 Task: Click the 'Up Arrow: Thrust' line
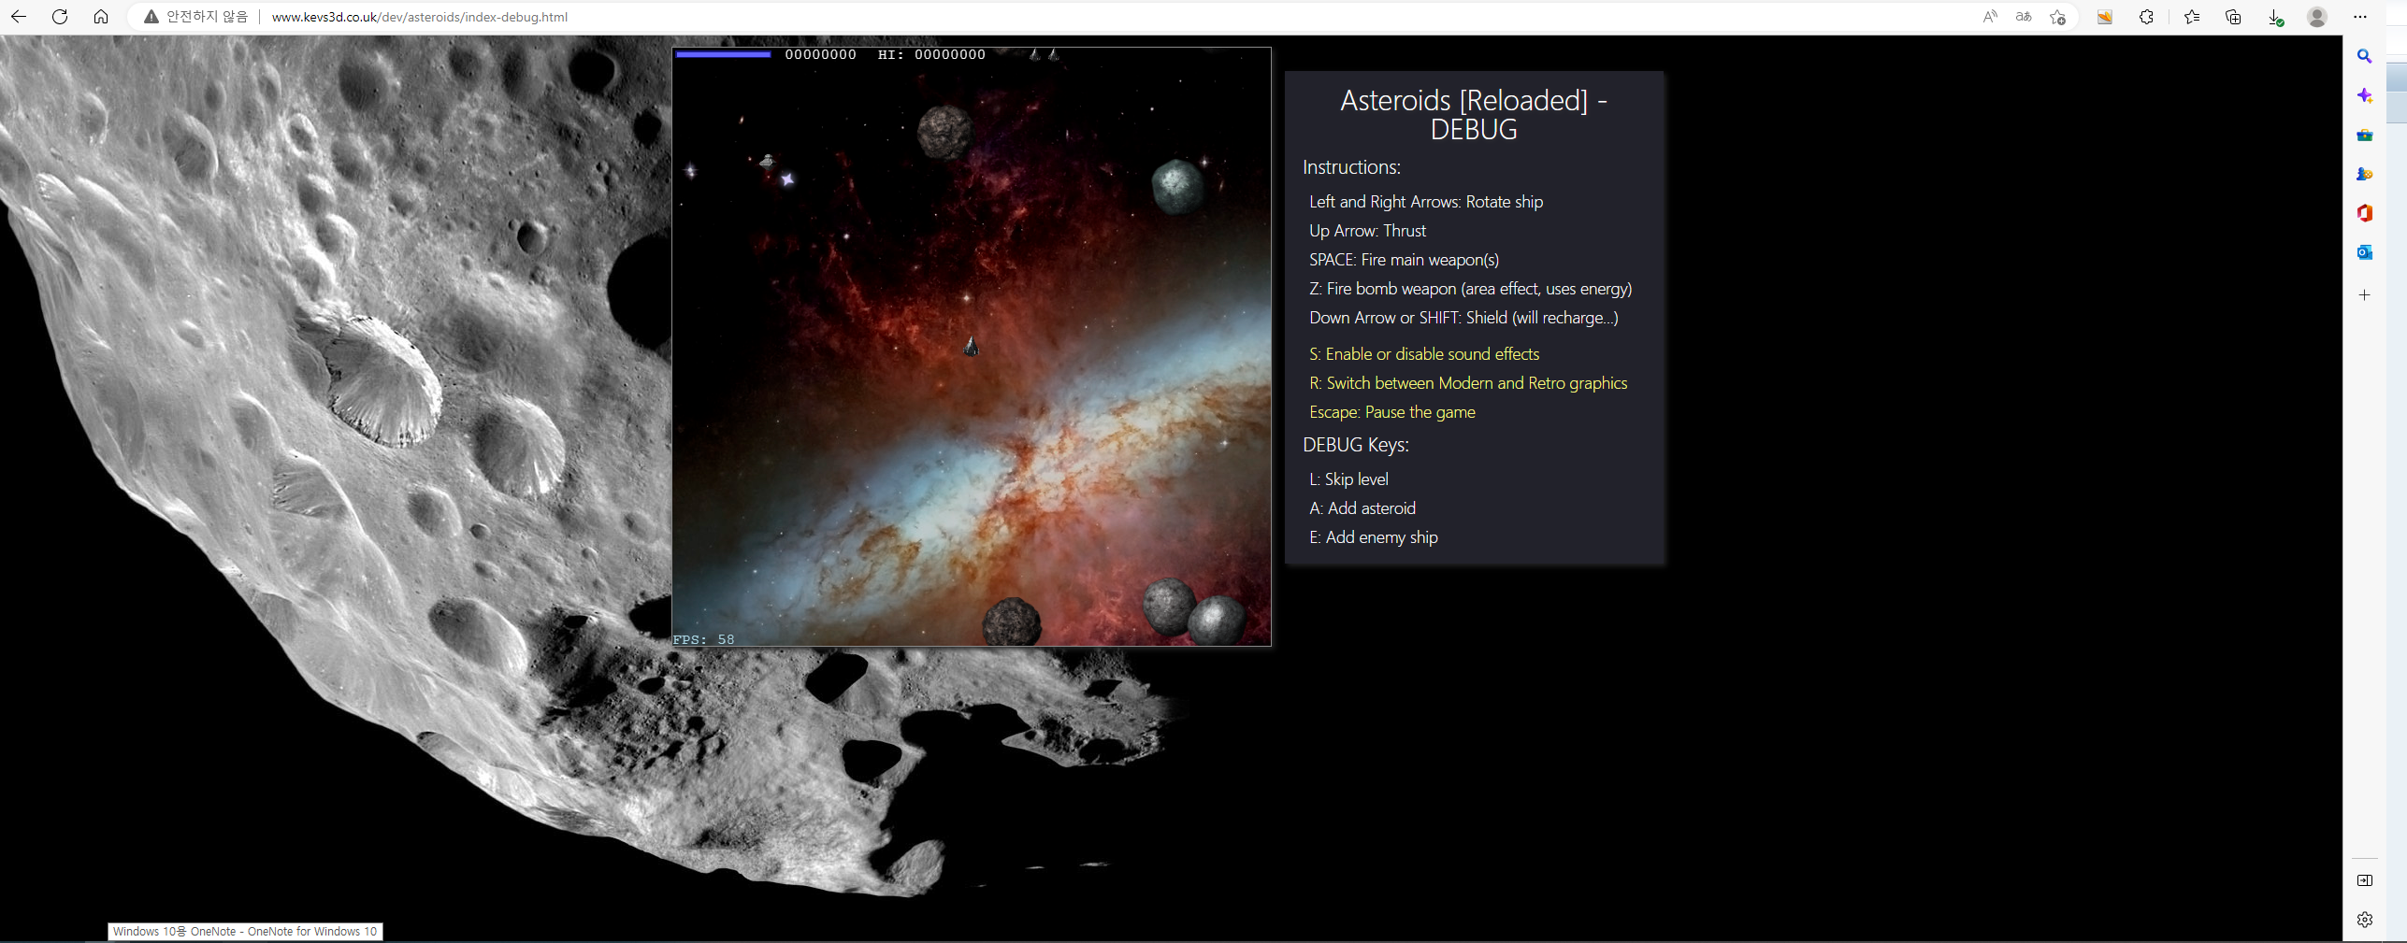coord(1367,231)
